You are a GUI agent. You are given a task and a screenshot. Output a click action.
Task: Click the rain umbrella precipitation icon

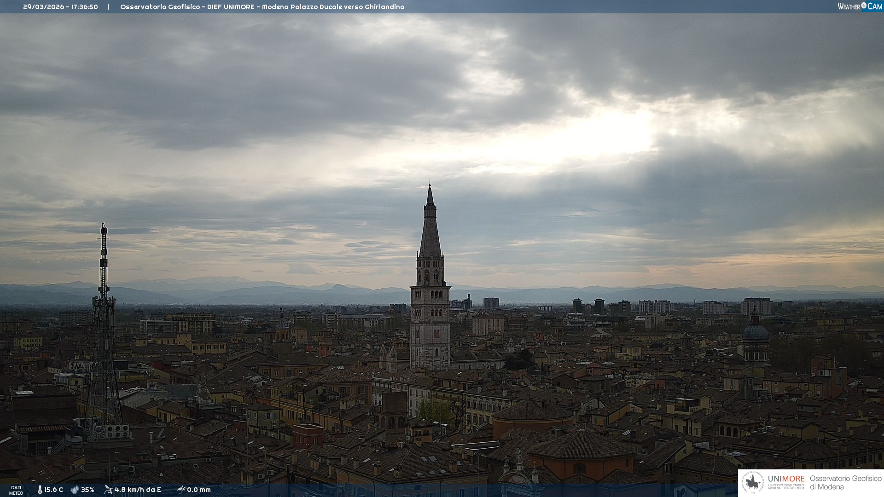tap(181, 490)
